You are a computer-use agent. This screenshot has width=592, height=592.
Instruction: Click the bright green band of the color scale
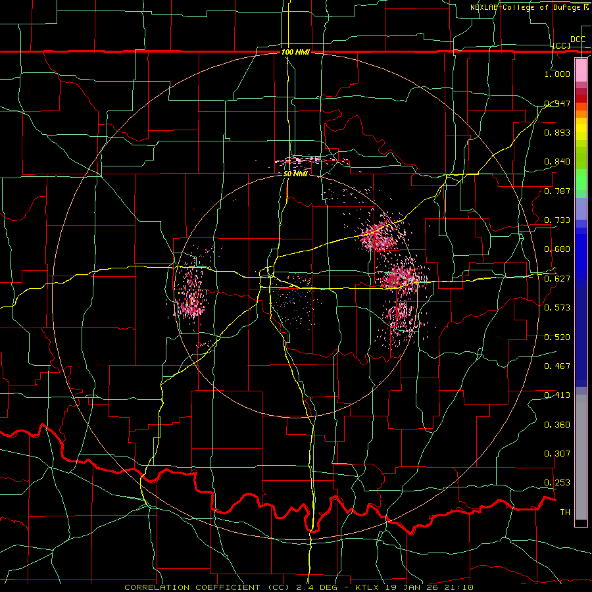click(x=581, y=180)
